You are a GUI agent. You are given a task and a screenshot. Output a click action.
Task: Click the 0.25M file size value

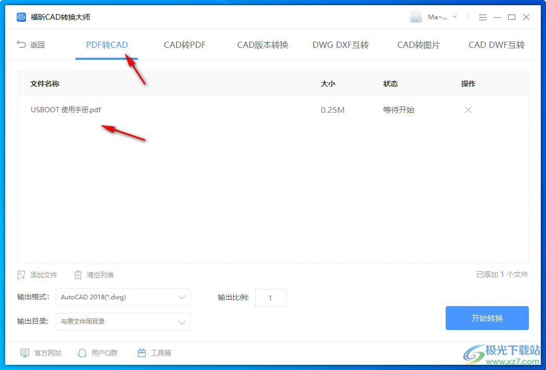coord(333,110)
